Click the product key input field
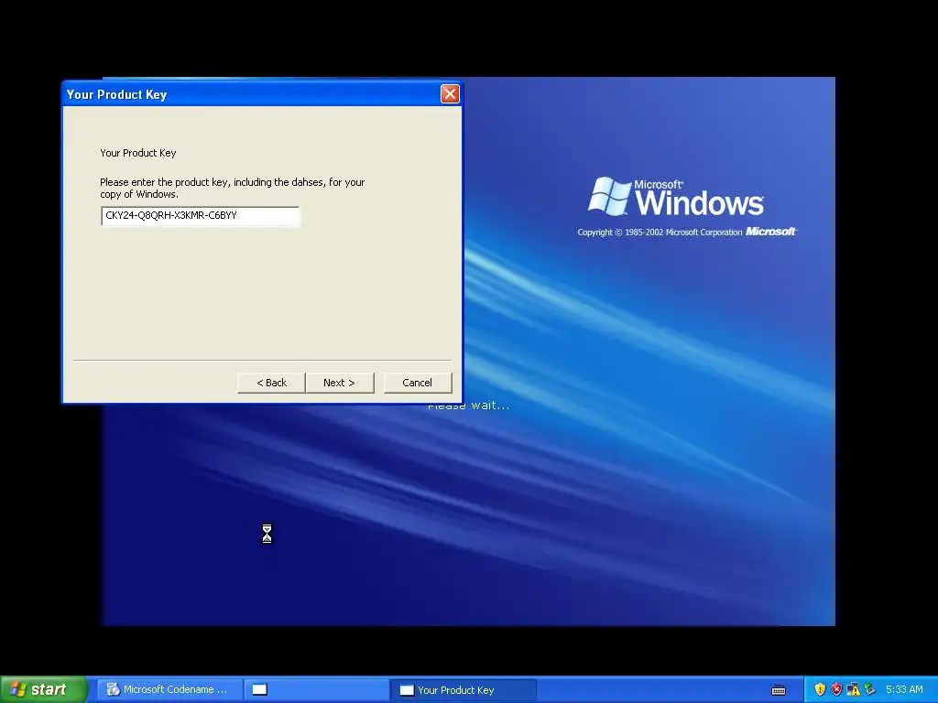The width and height of the screenshot is (938, 703). 201,216
